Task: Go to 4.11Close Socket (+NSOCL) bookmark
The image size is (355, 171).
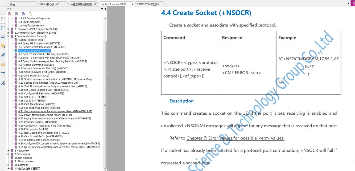Action: 34,76
